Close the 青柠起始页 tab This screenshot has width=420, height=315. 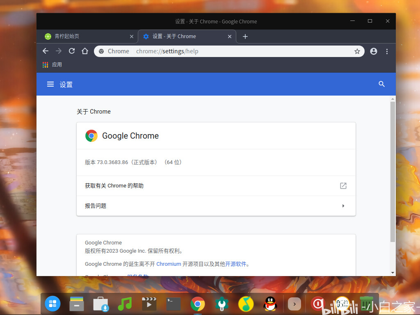coord(132,37)
